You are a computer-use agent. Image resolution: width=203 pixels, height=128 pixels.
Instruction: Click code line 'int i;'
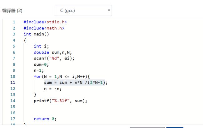41,46
